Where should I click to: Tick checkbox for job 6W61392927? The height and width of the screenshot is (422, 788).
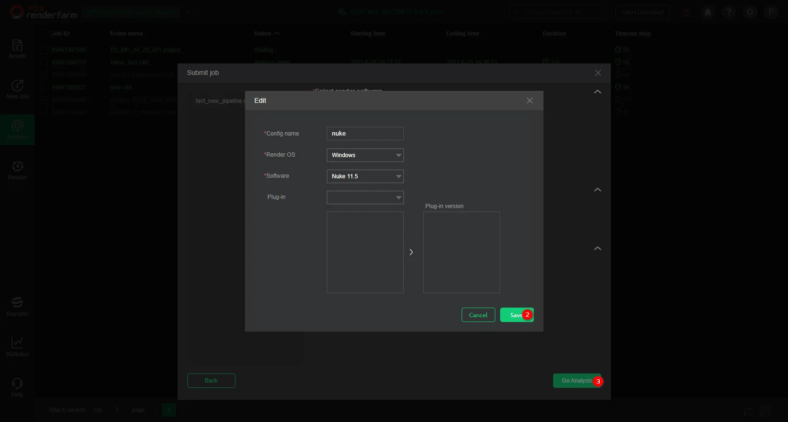(x=44, y=87)
